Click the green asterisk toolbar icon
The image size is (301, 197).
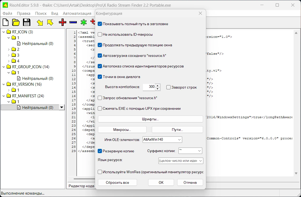(x=83, y=22)
